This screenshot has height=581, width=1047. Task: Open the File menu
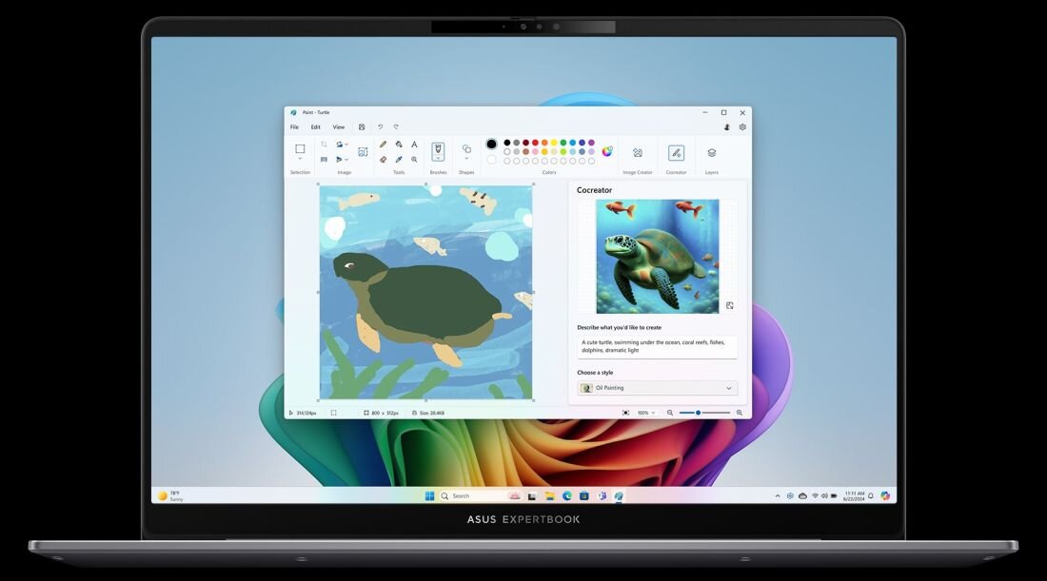point(294,126)
